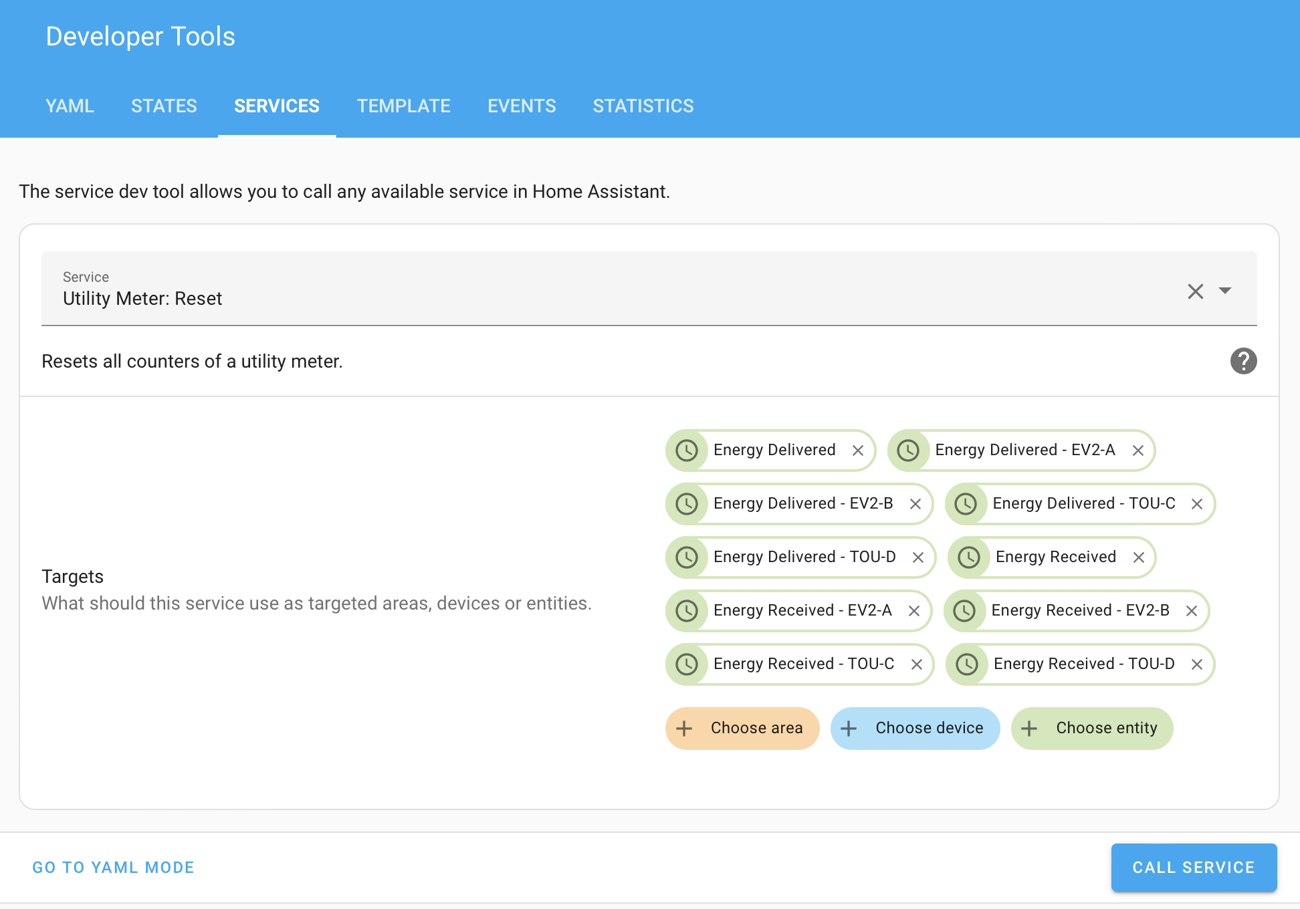This screenshot has width=1300, height=909.
Task: Select the EVENTS tab
Action: [521, 106]
